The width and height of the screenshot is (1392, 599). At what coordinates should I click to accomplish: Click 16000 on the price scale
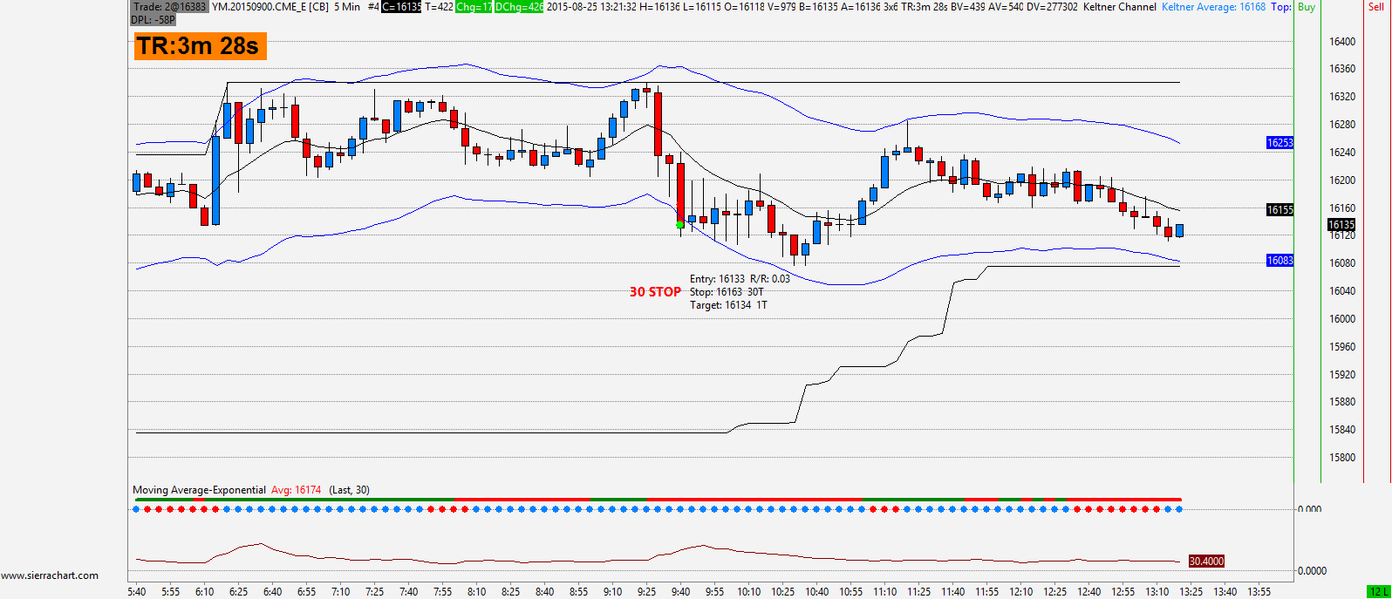click(1342, 319)
